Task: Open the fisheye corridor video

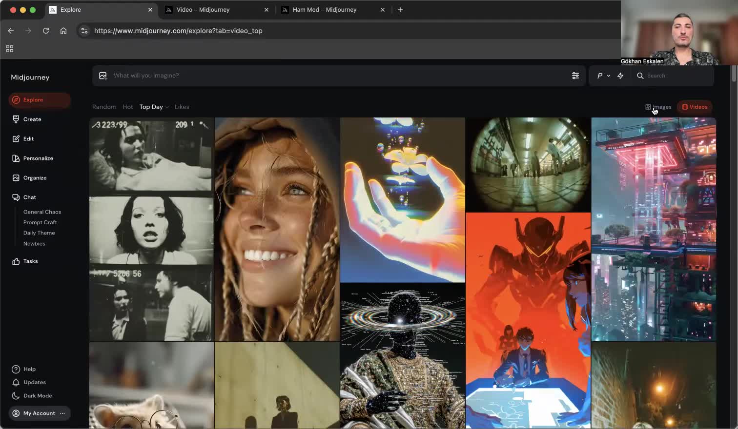Action: tap(528, 164)
